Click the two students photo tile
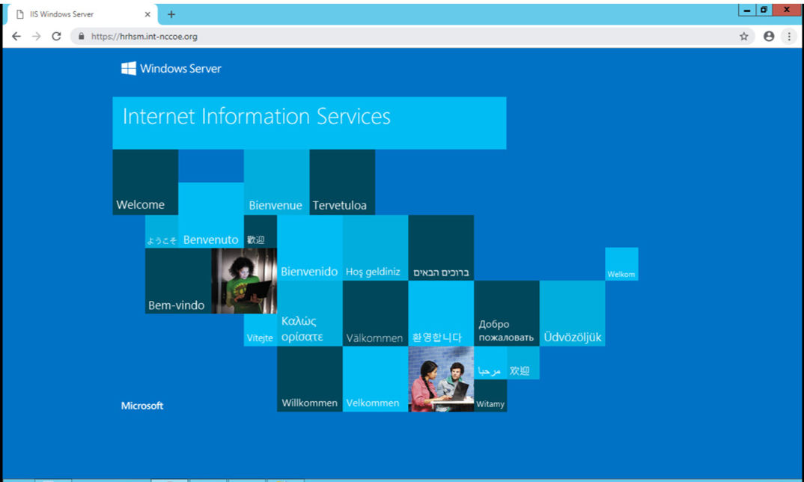 [x=441, y=379]
